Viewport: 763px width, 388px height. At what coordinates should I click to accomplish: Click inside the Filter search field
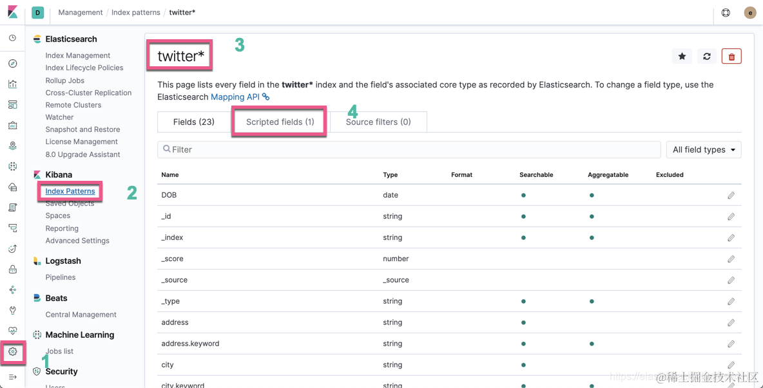(409, 149)
